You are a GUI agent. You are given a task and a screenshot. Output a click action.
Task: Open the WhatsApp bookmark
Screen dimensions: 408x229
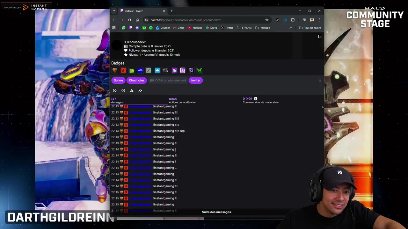[x=124, y=28]
